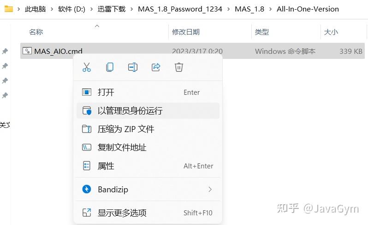The height and width of the screenshot is (225, 368).
Task: Click the Copy icon in context menu
Action: (x=110, y=67)
